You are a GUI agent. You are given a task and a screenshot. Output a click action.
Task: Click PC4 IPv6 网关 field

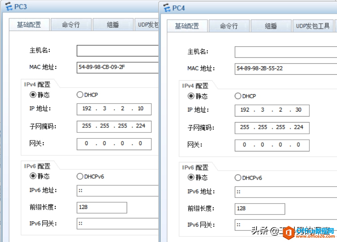tap(286, 225)
